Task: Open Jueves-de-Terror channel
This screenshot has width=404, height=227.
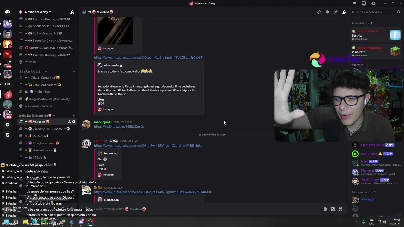Action: (x=47, y=129)
